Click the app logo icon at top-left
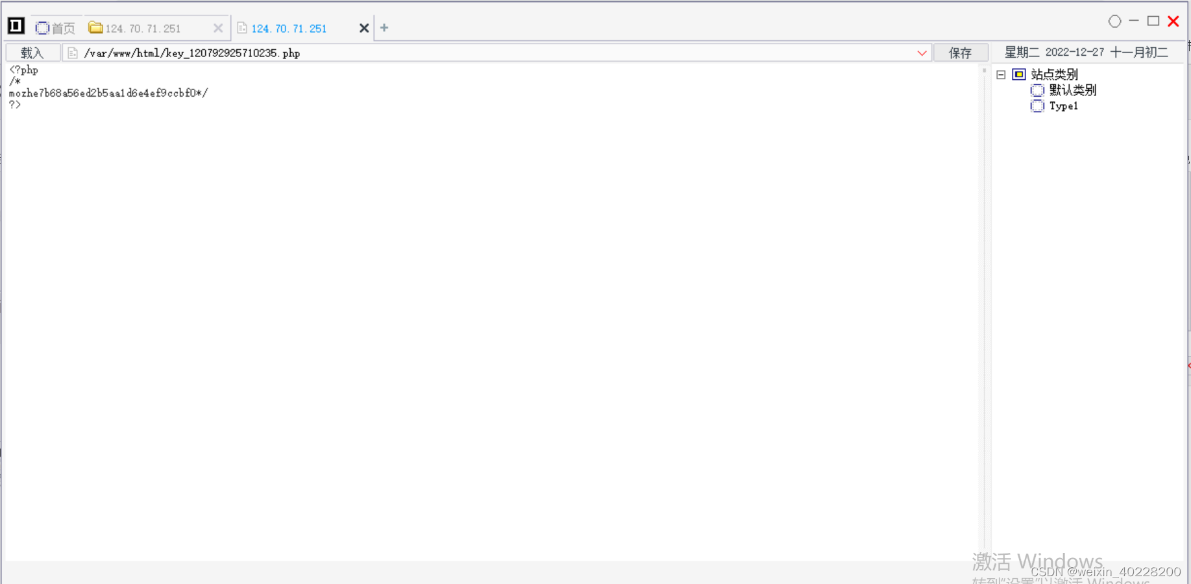 pyautogui.click(x=16, y=26)
